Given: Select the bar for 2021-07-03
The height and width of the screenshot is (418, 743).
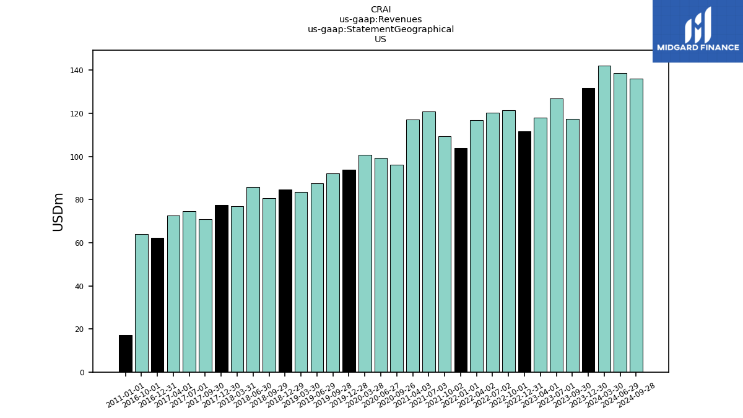Looking at the screenshot, I should tap(429, 242).
